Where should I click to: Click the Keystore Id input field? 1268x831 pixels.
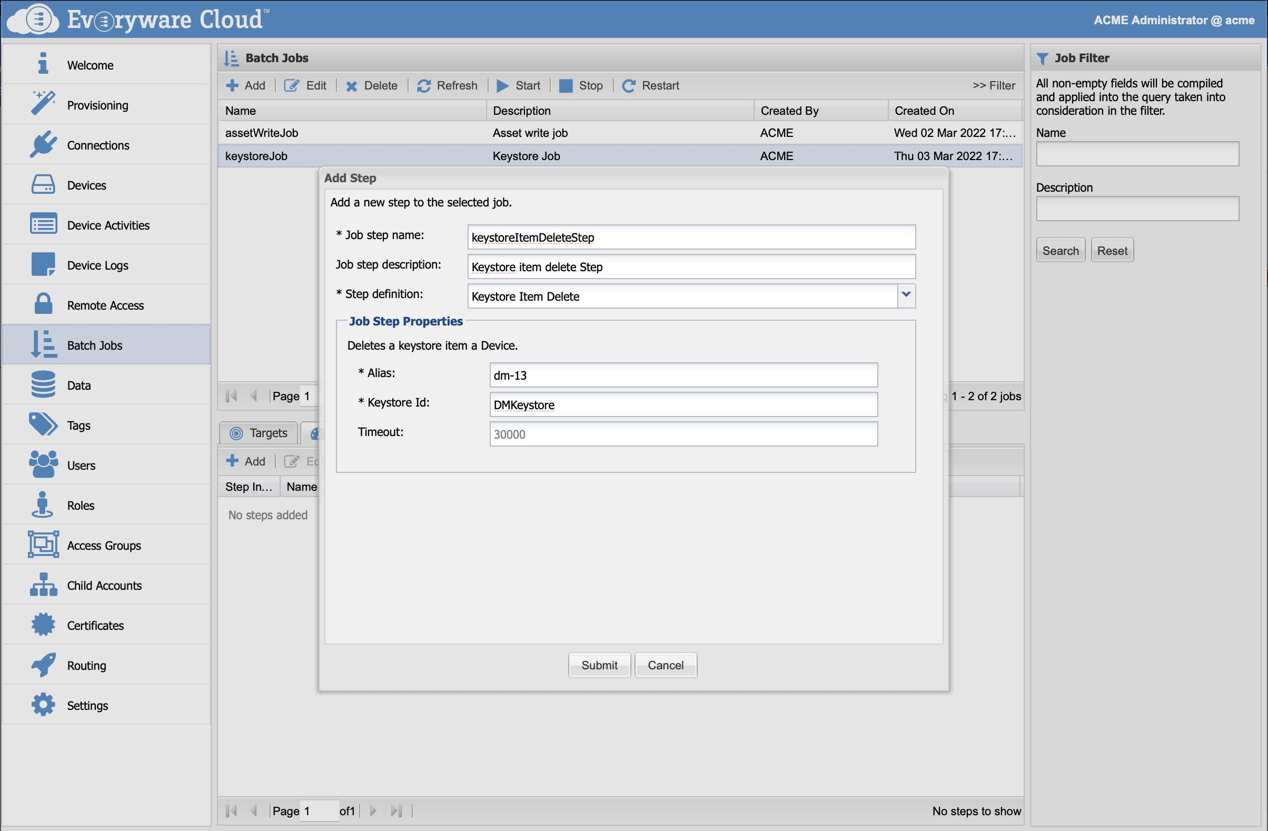click(x=683, y=404)
